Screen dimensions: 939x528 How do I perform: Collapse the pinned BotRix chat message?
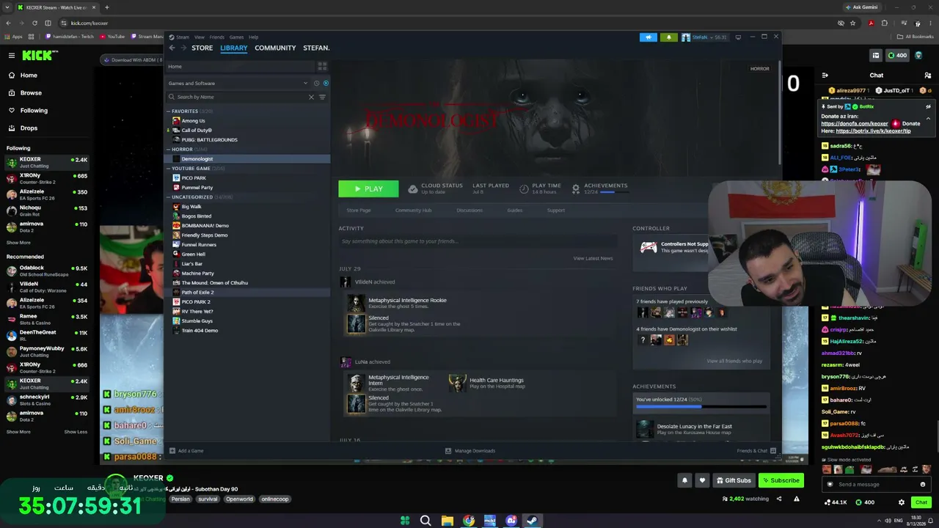928,119
